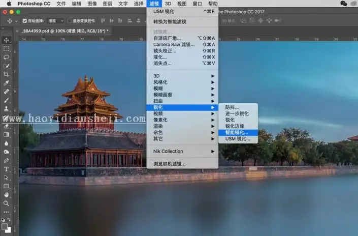Toggle the 自动选择 checkbox

25,21
